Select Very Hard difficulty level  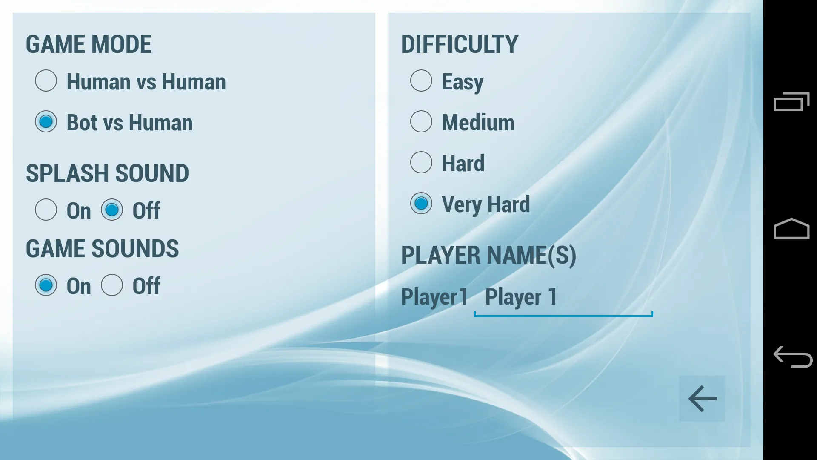tap(421, 203)
